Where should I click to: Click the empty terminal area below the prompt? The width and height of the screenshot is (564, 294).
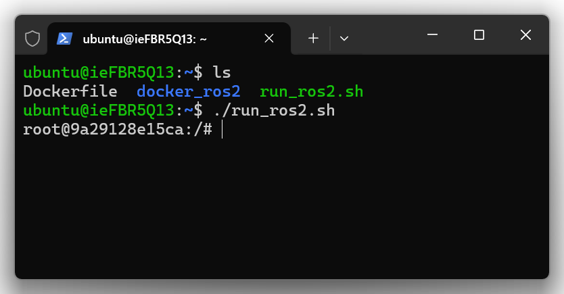281,210
